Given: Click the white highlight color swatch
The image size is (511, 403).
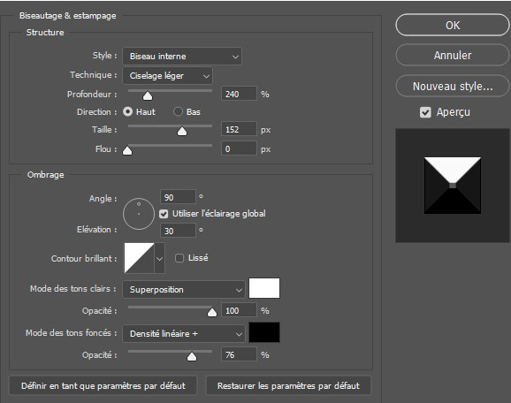Looking at the screenshot, I should [264, 288].
